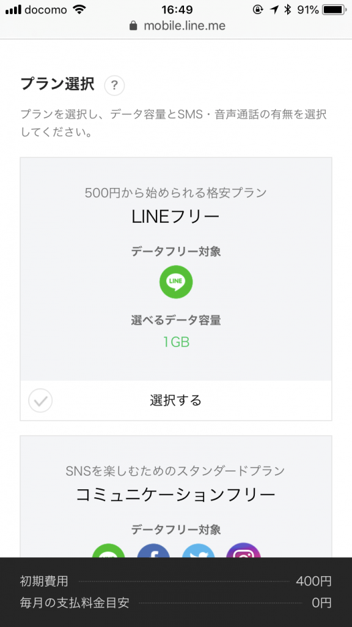352x627 pixels.
Task: Select the 選択する button for LINEフリー
Action: click(x=176, y=400)
